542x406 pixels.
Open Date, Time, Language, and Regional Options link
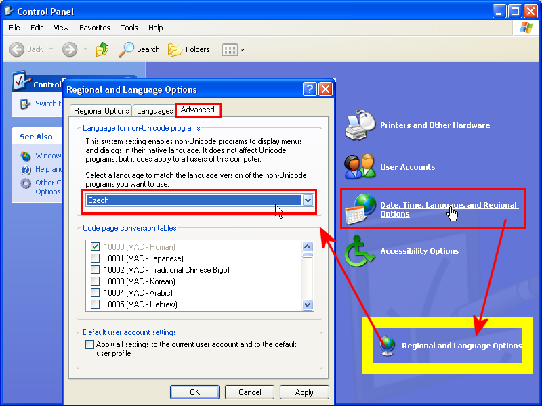coord(449,209)
